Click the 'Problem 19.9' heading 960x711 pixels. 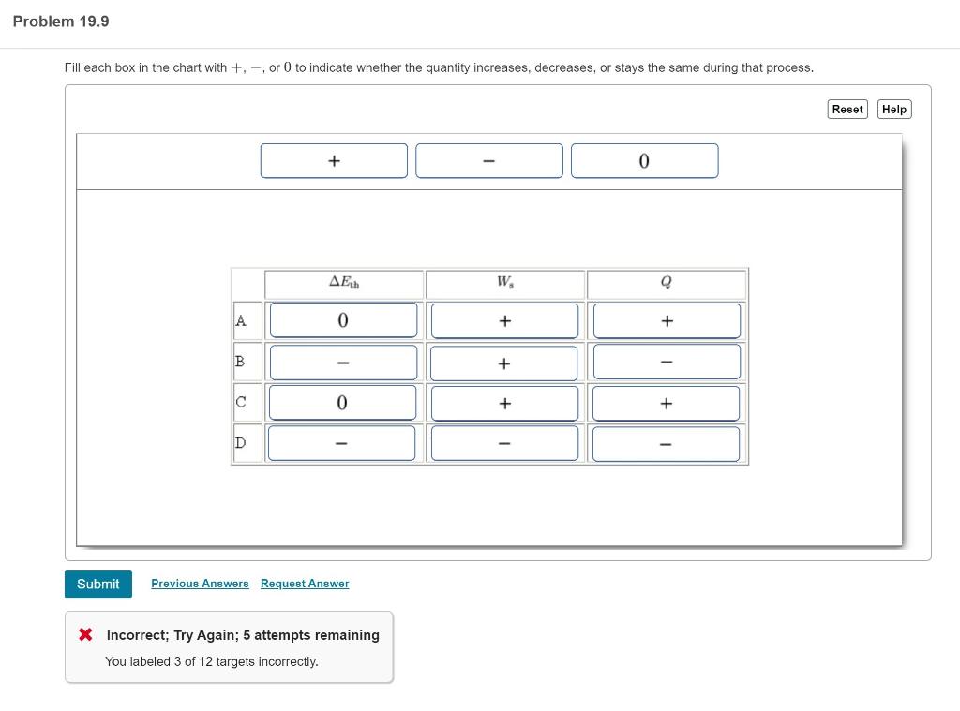click(61, 22)
